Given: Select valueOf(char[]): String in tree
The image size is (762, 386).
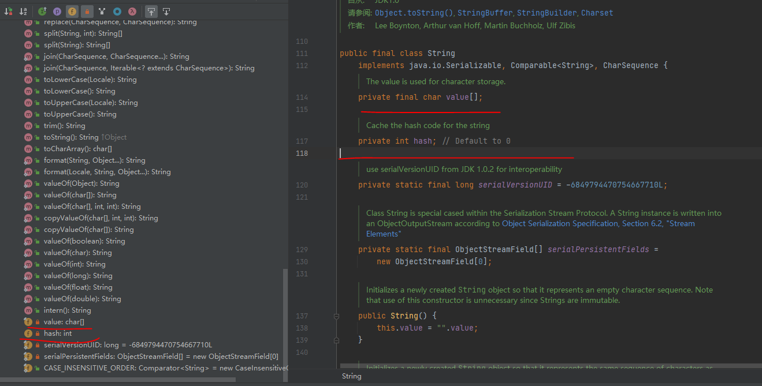Looking at the screenshot, I should (x=80, y=195).
